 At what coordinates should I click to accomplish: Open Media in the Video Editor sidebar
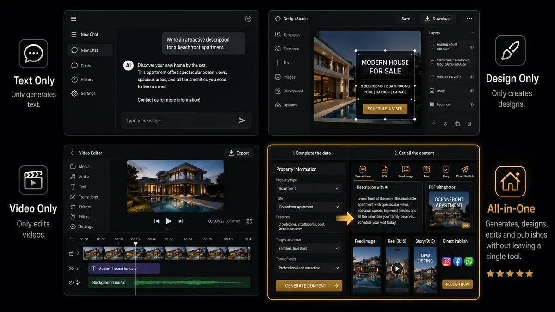point(80,166)
